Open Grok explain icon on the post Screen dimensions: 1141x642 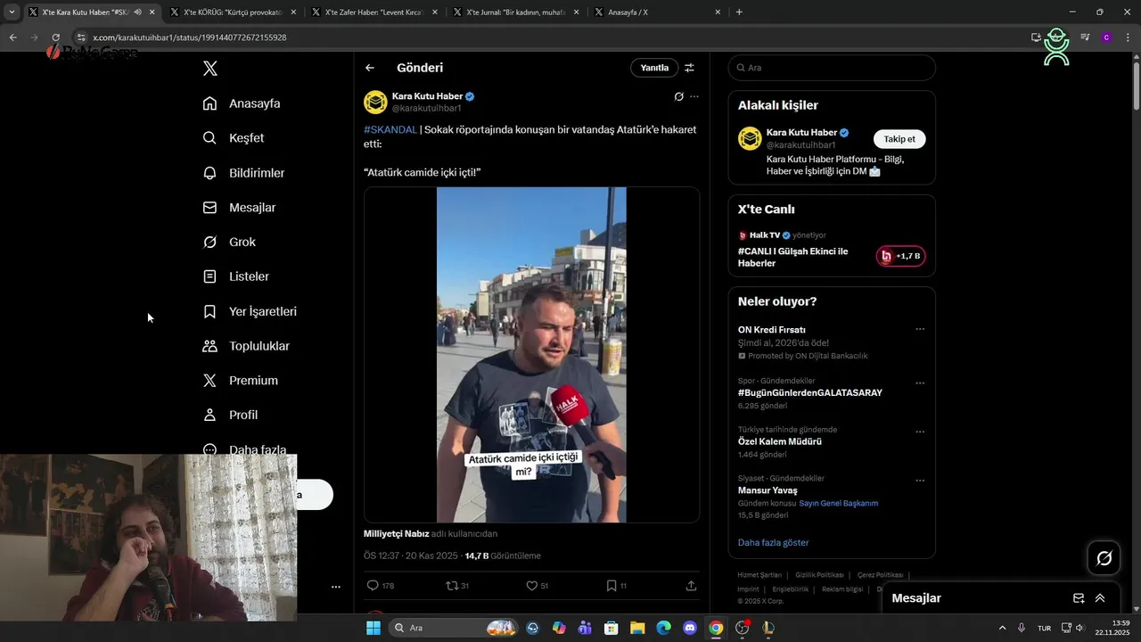point(678,96)
